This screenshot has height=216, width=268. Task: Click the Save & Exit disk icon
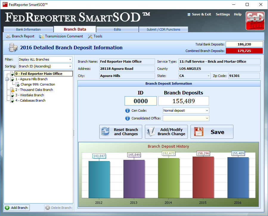(x=189, y=15)
